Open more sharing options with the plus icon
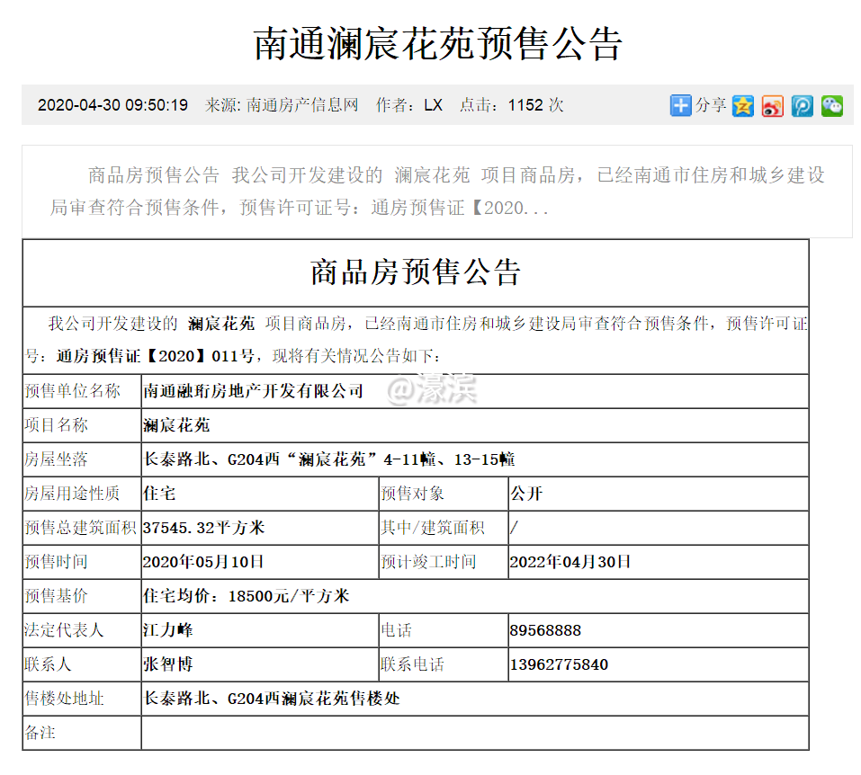This screenshot has width=861, height=775. tap(681, 105)
